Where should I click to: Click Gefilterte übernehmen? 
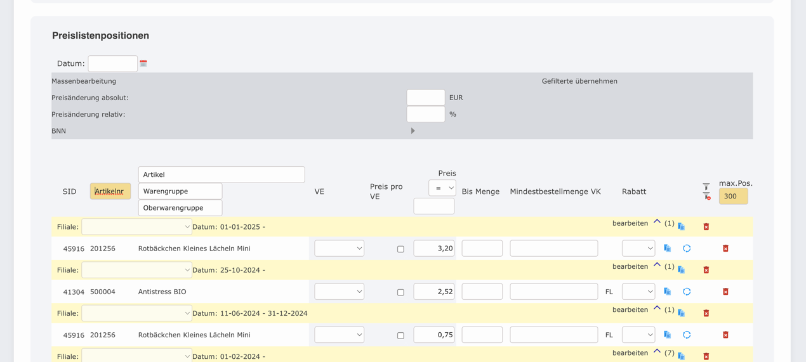(579, 81)
